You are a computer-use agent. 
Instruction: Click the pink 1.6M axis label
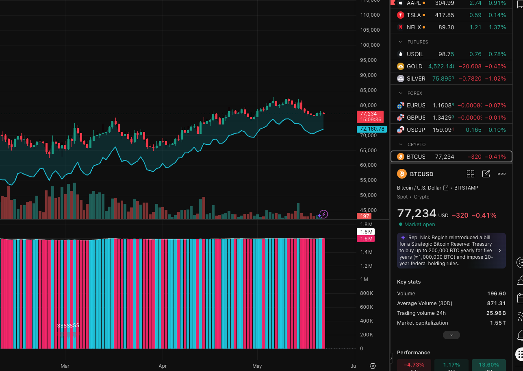365,239
